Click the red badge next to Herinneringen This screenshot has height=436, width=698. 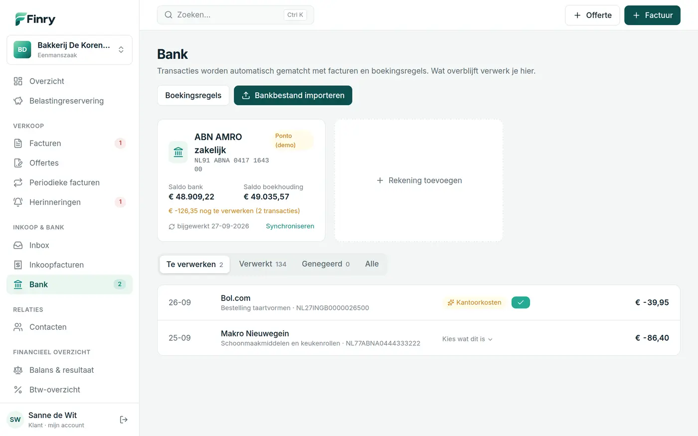120,202
